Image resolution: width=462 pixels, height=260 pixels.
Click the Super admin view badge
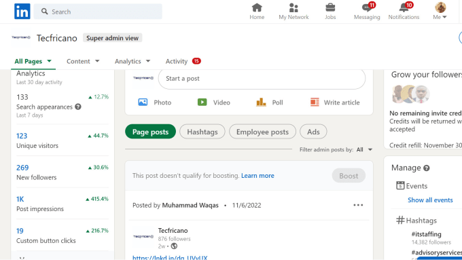(112, 38)
